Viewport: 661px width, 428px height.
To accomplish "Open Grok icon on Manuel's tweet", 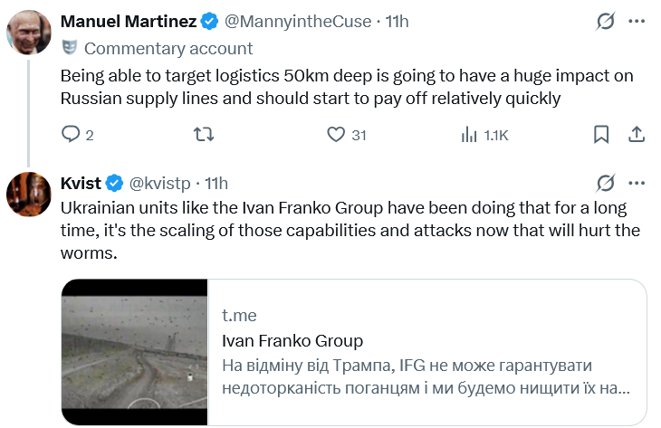I will click(x=608, y=20).
